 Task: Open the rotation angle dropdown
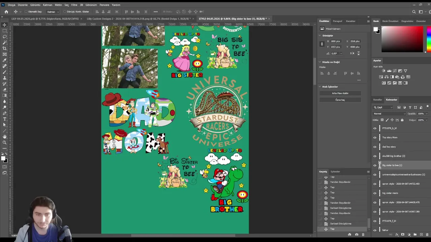341,53
